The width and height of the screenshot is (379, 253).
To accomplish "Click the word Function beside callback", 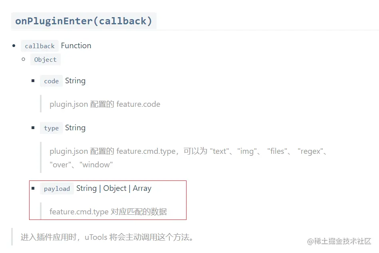I will (76, 45).
